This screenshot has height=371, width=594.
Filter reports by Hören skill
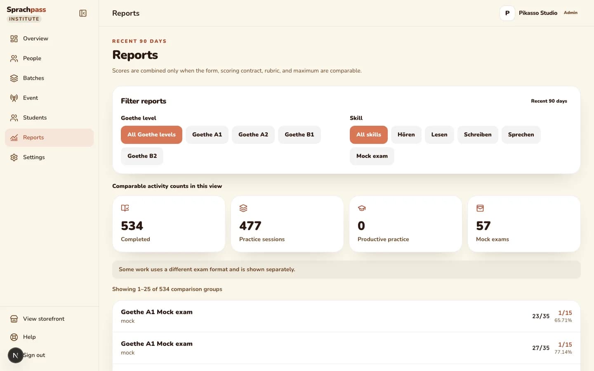tap(406, 135)
